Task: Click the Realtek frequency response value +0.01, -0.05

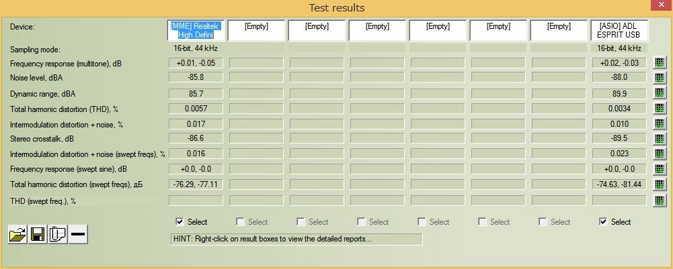Action: 196,63
